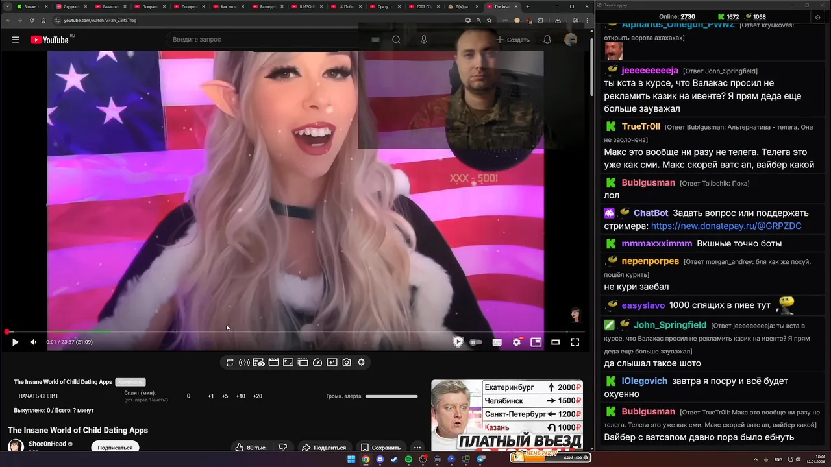
Task: Show hidden system tray icons
Action: pos(756,459)
